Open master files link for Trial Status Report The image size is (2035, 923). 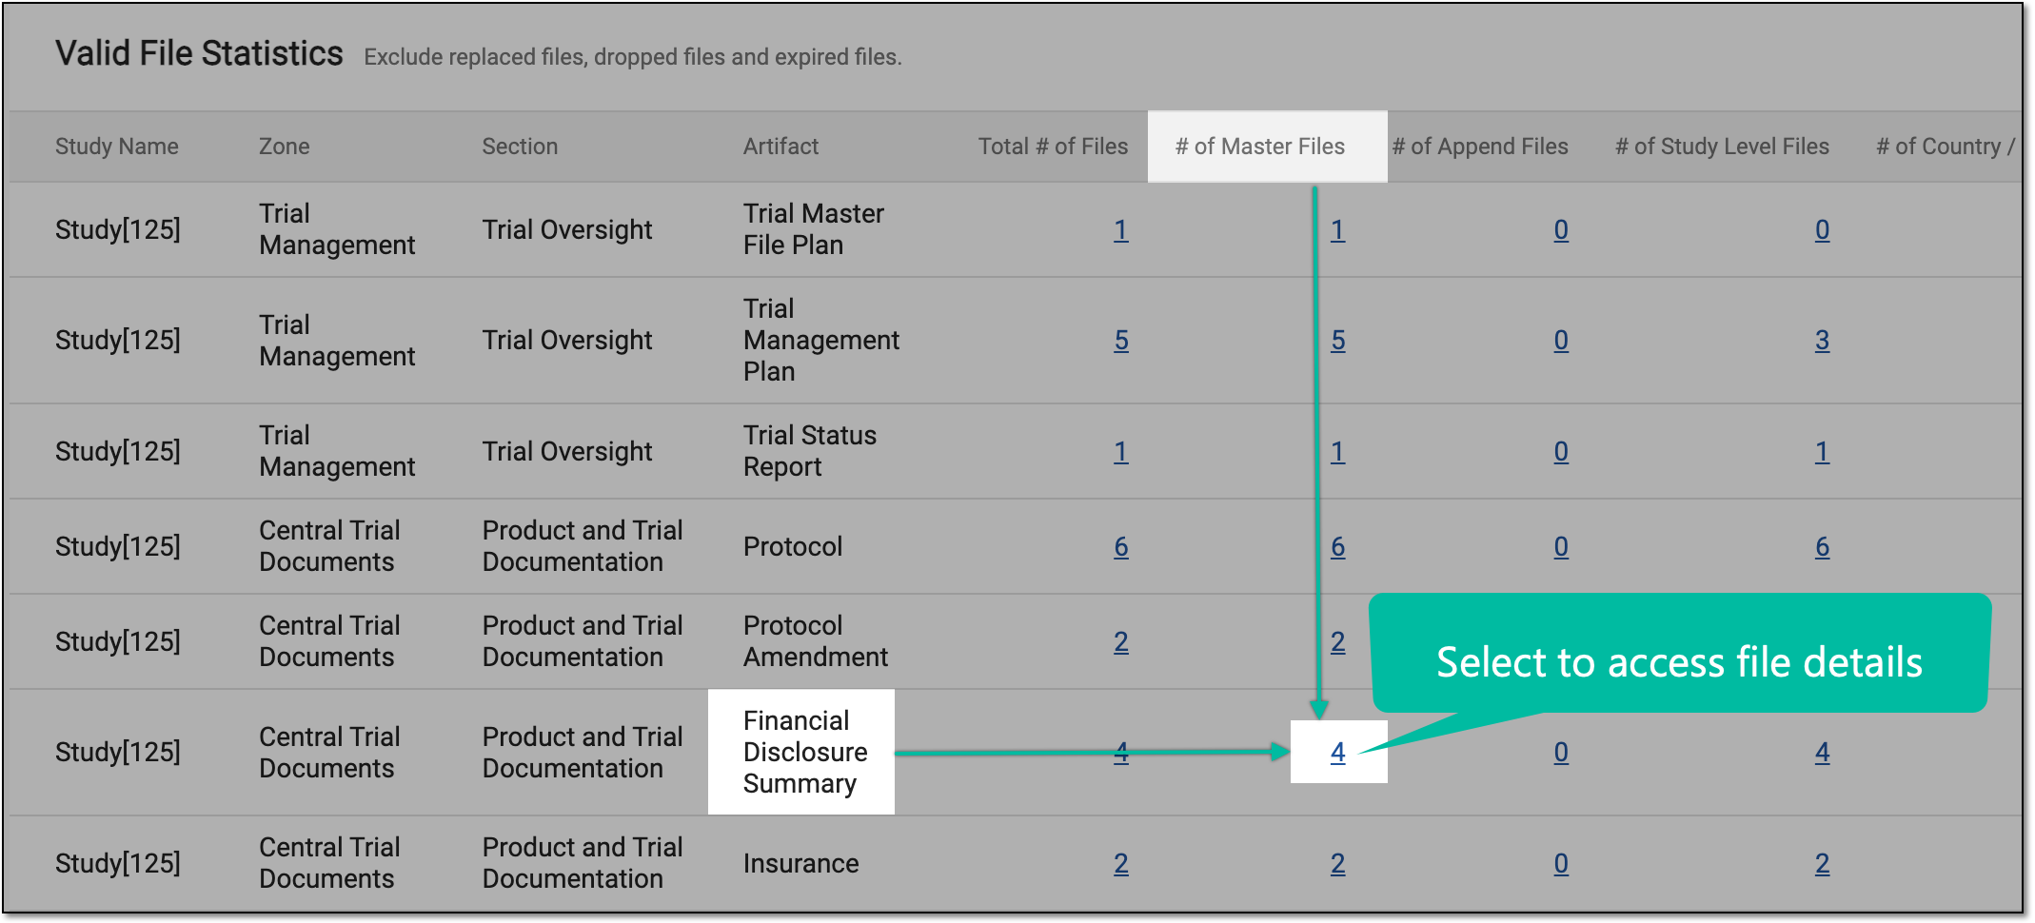[1337, 451]
